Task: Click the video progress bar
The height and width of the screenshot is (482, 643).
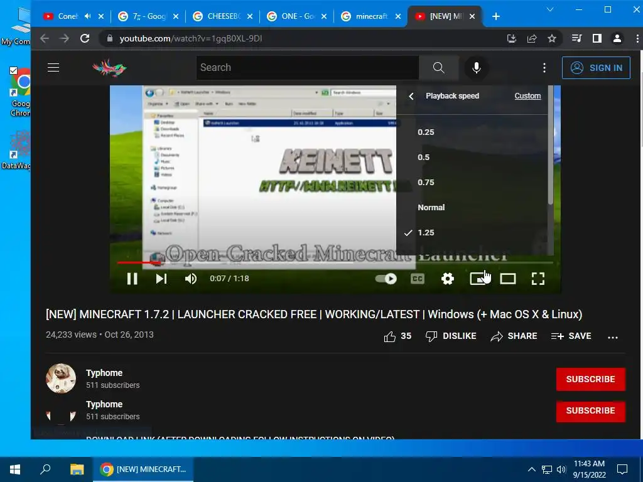Action: click(x=335, y=262)
